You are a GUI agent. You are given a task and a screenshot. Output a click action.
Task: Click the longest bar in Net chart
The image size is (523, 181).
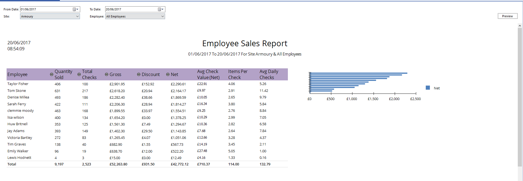(358, 73)
